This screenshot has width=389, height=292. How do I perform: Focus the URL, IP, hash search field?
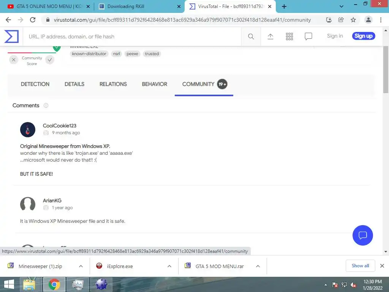pyautogui.click(x=132, y=36)
